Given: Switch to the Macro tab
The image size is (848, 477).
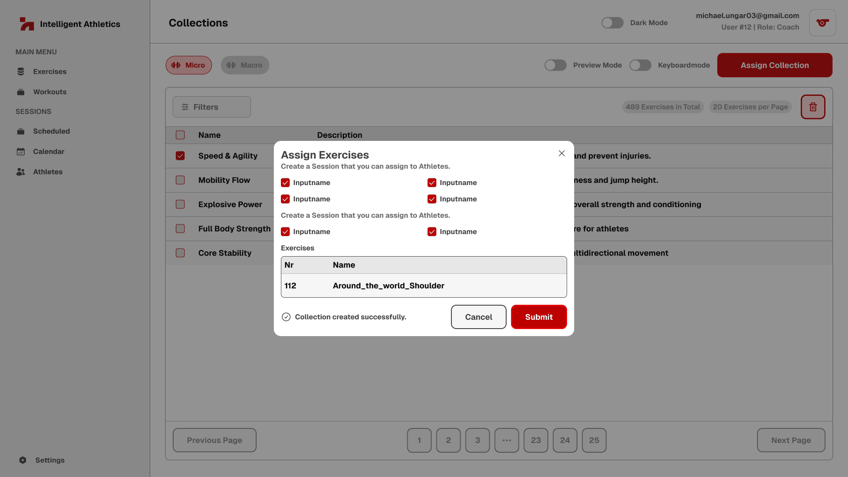Looking at the screenshot, I should coord(245,65).
